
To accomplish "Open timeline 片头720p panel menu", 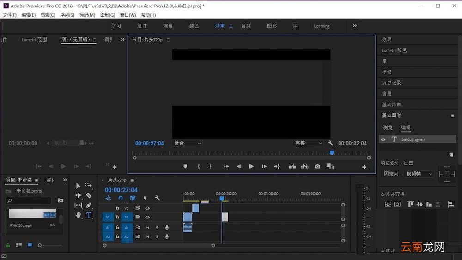I will point(132,180).
